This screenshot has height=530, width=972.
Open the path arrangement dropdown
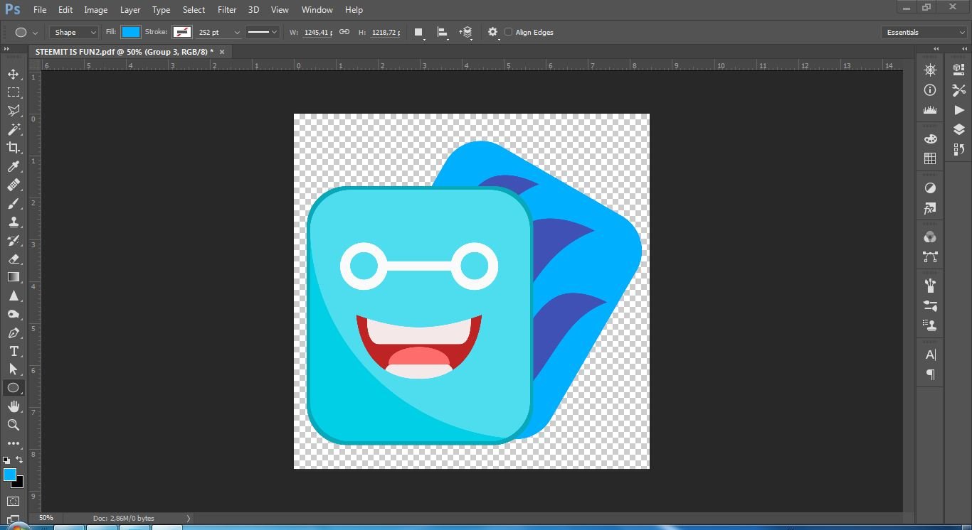466,32
